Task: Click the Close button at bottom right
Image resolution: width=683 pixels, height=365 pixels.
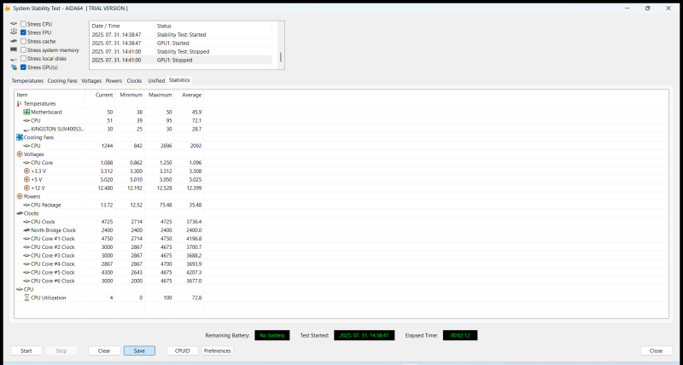Action: click(x=656, y=351)
